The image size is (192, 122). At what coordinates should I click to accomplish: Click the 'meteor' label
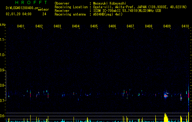tap(43, 9)
